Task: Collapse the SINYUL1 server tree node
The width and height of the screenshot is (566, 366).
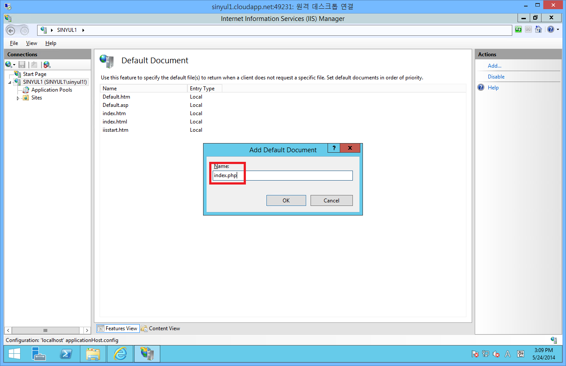Action: pyautogui.click(x=10, y=82)
